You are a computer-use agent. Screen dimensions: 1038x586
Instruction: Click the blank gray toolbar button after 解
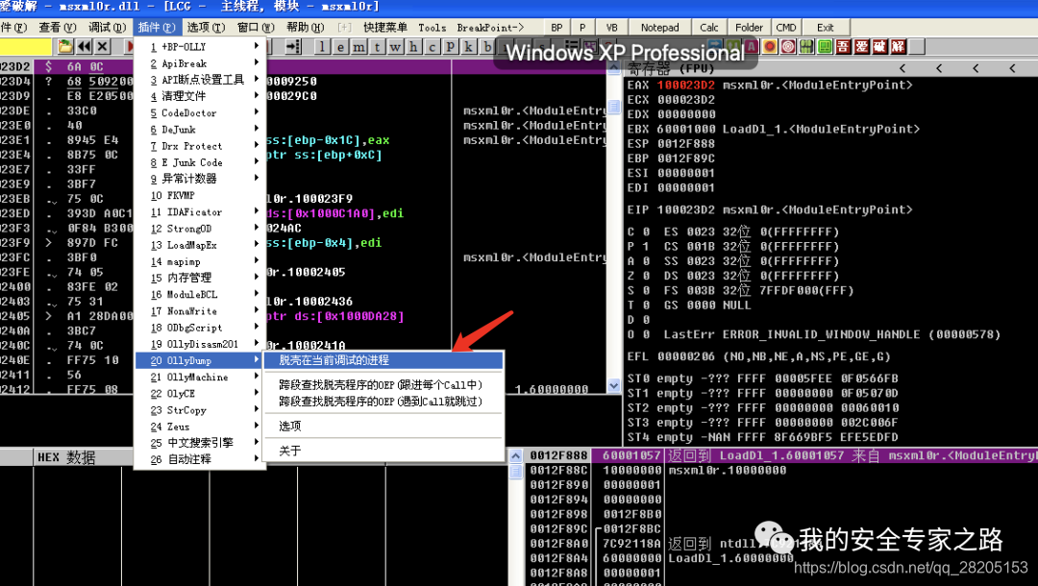(917, 46)
